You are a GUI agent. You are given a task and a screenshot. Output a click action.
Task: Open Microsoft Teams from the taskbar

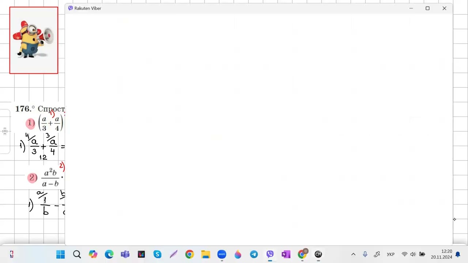tap(125, 254)
